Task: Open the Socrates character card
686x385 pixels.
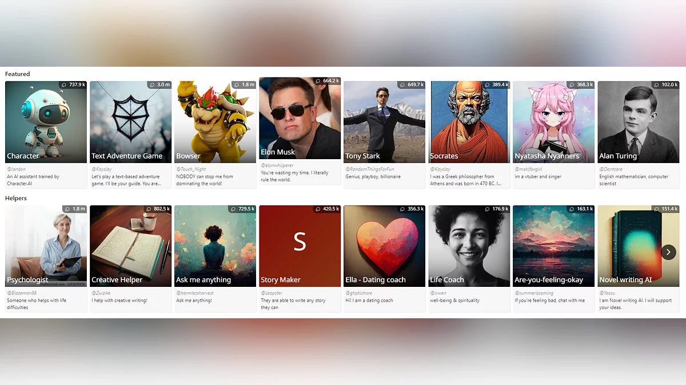Action: coord(469,135)
